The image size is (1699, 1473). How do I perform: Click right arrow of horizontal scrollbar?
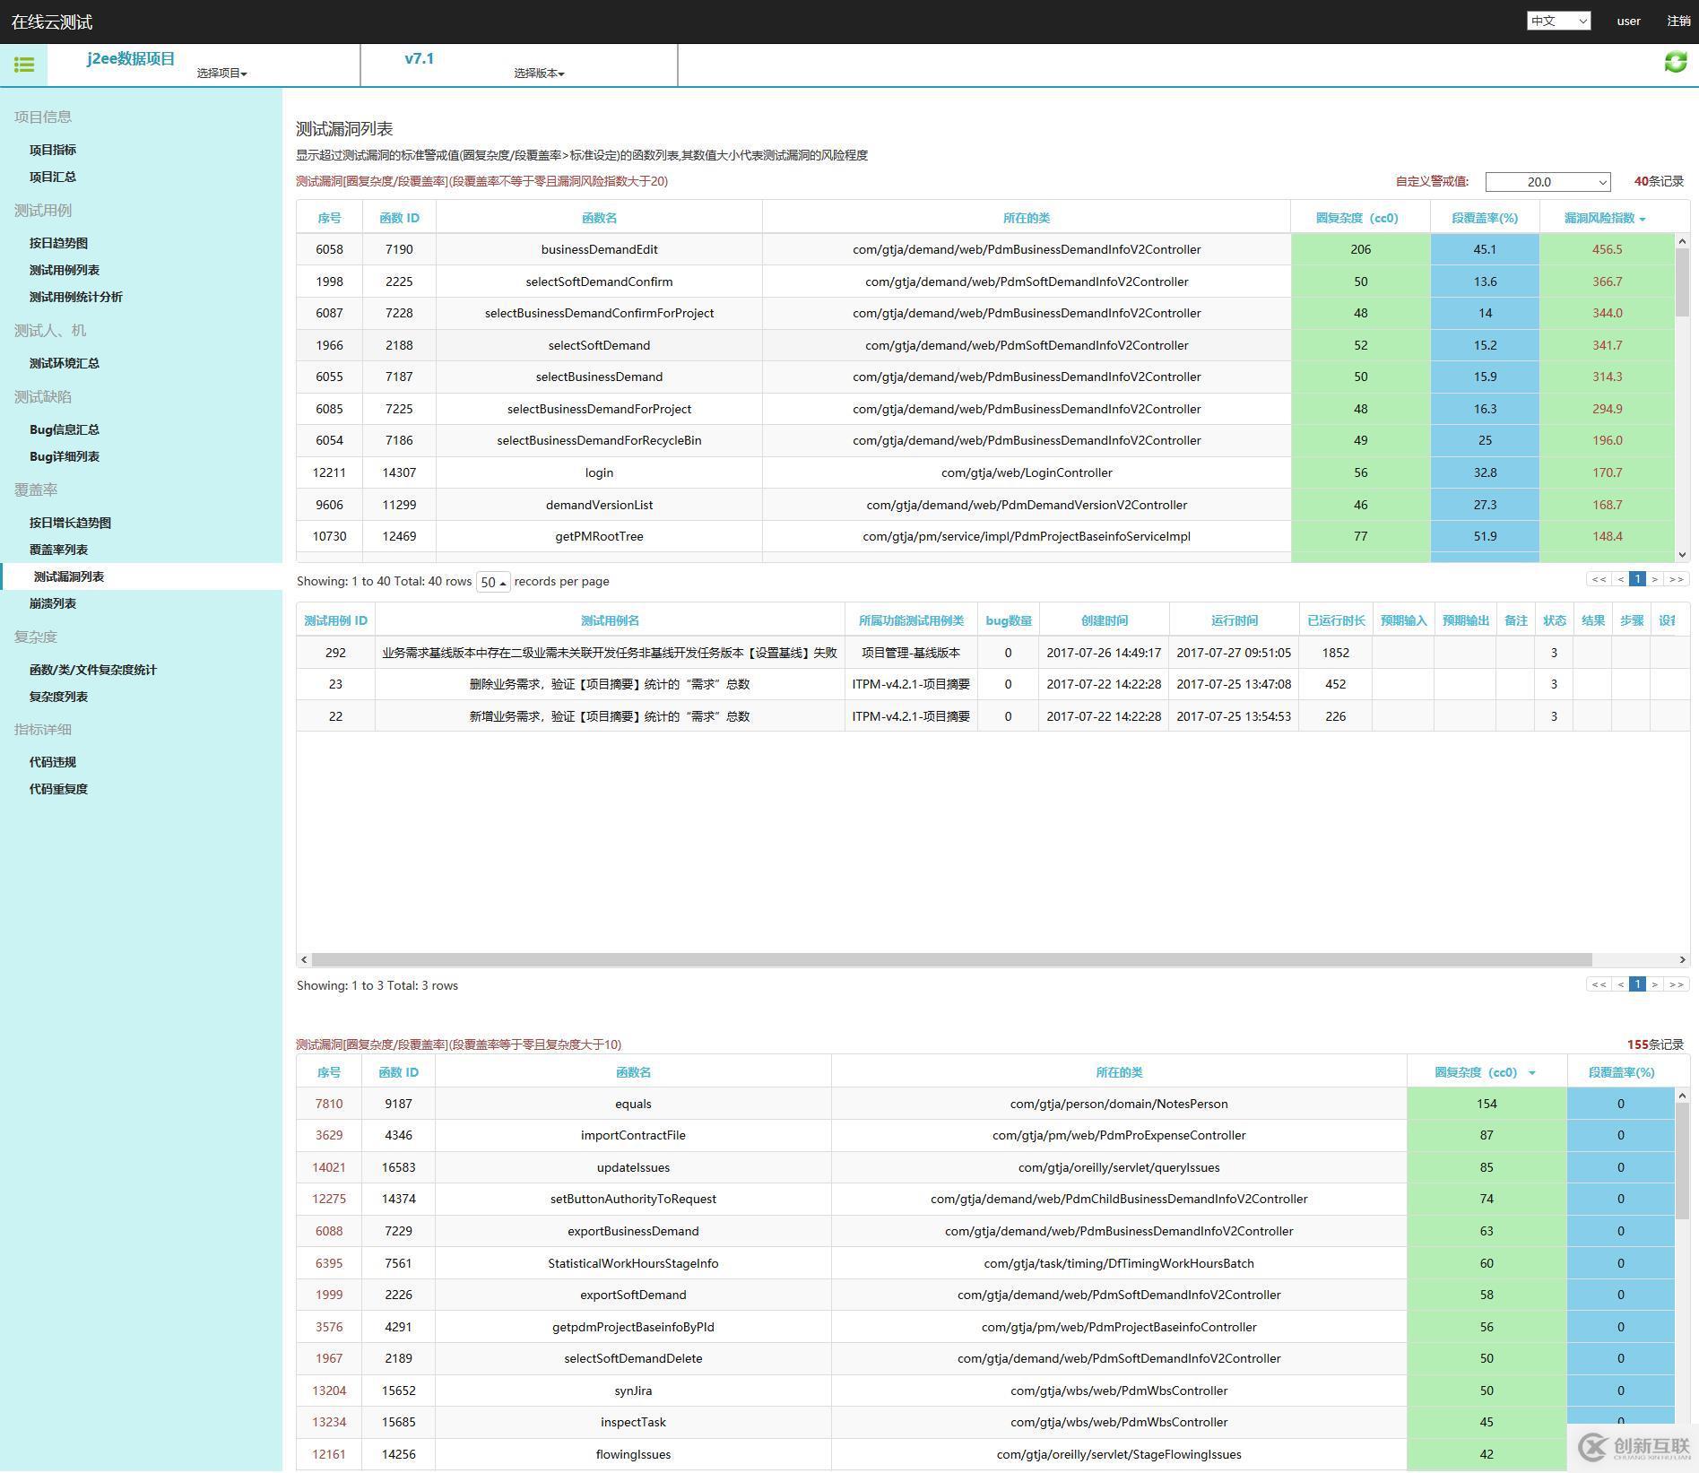point(1682,959)
